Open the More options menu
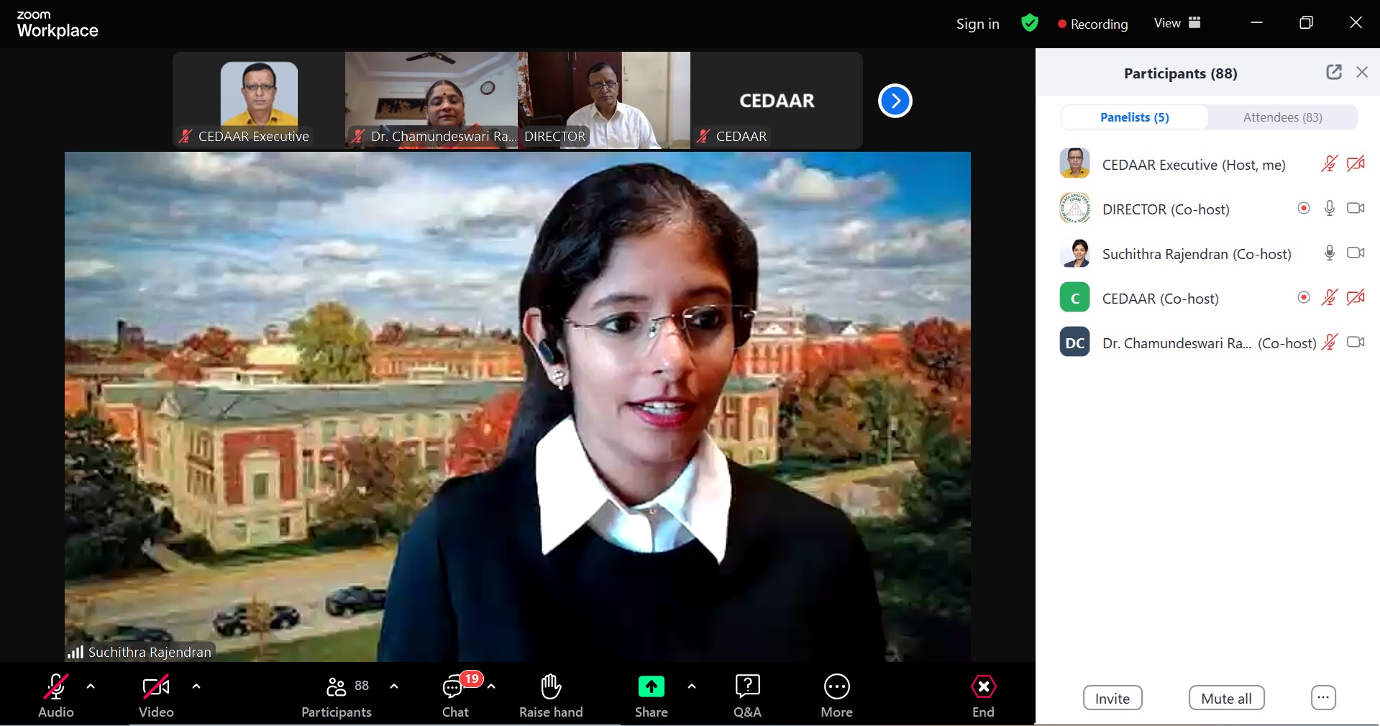Image resolution: width=1380 pixels, height=726 pixels. pyautogui.click(x=836, y=695)
